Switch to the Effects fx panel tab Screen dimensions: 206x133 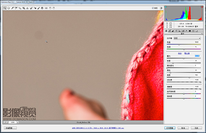[186, 31]
